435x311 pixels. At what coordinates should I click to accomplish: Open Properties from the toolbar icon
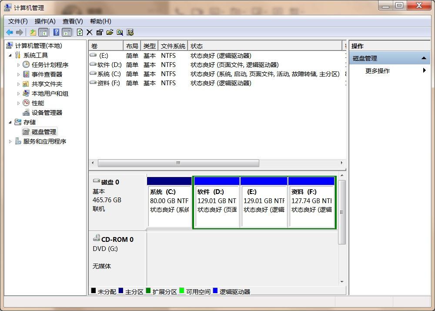click(100, 32)
